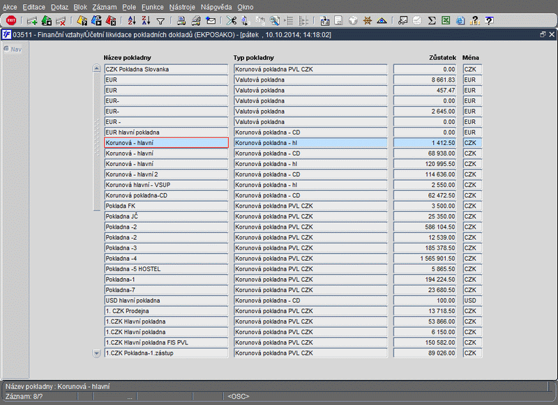Open the Editace menu
Viewport: 558px width, 405px height.
click(33, 7)
